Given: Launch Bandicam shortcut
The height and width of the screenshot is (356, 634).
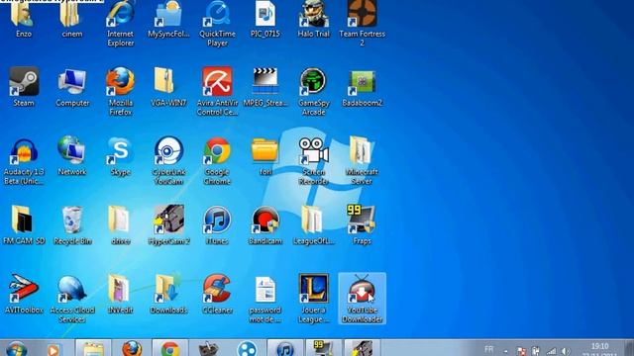Looking at the screenshot, I should [x=265, y=224].
